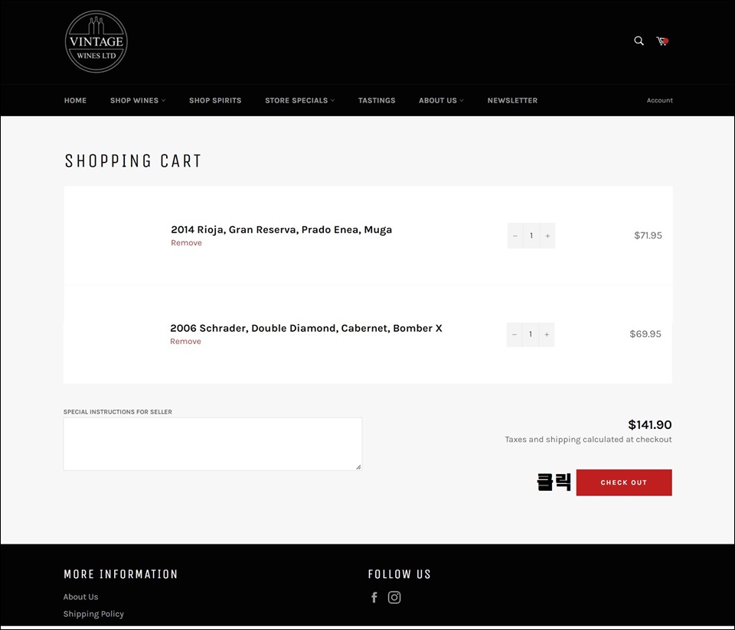Click the special instructions for seller textbox
The image size is (735, 630).
pyautogui.click(x=212, y=443)
